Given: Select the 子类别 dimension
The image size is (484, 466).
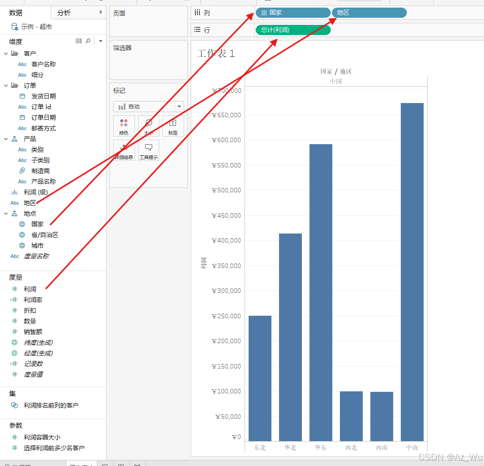Looking at the screenshot, I should point(41,160).
